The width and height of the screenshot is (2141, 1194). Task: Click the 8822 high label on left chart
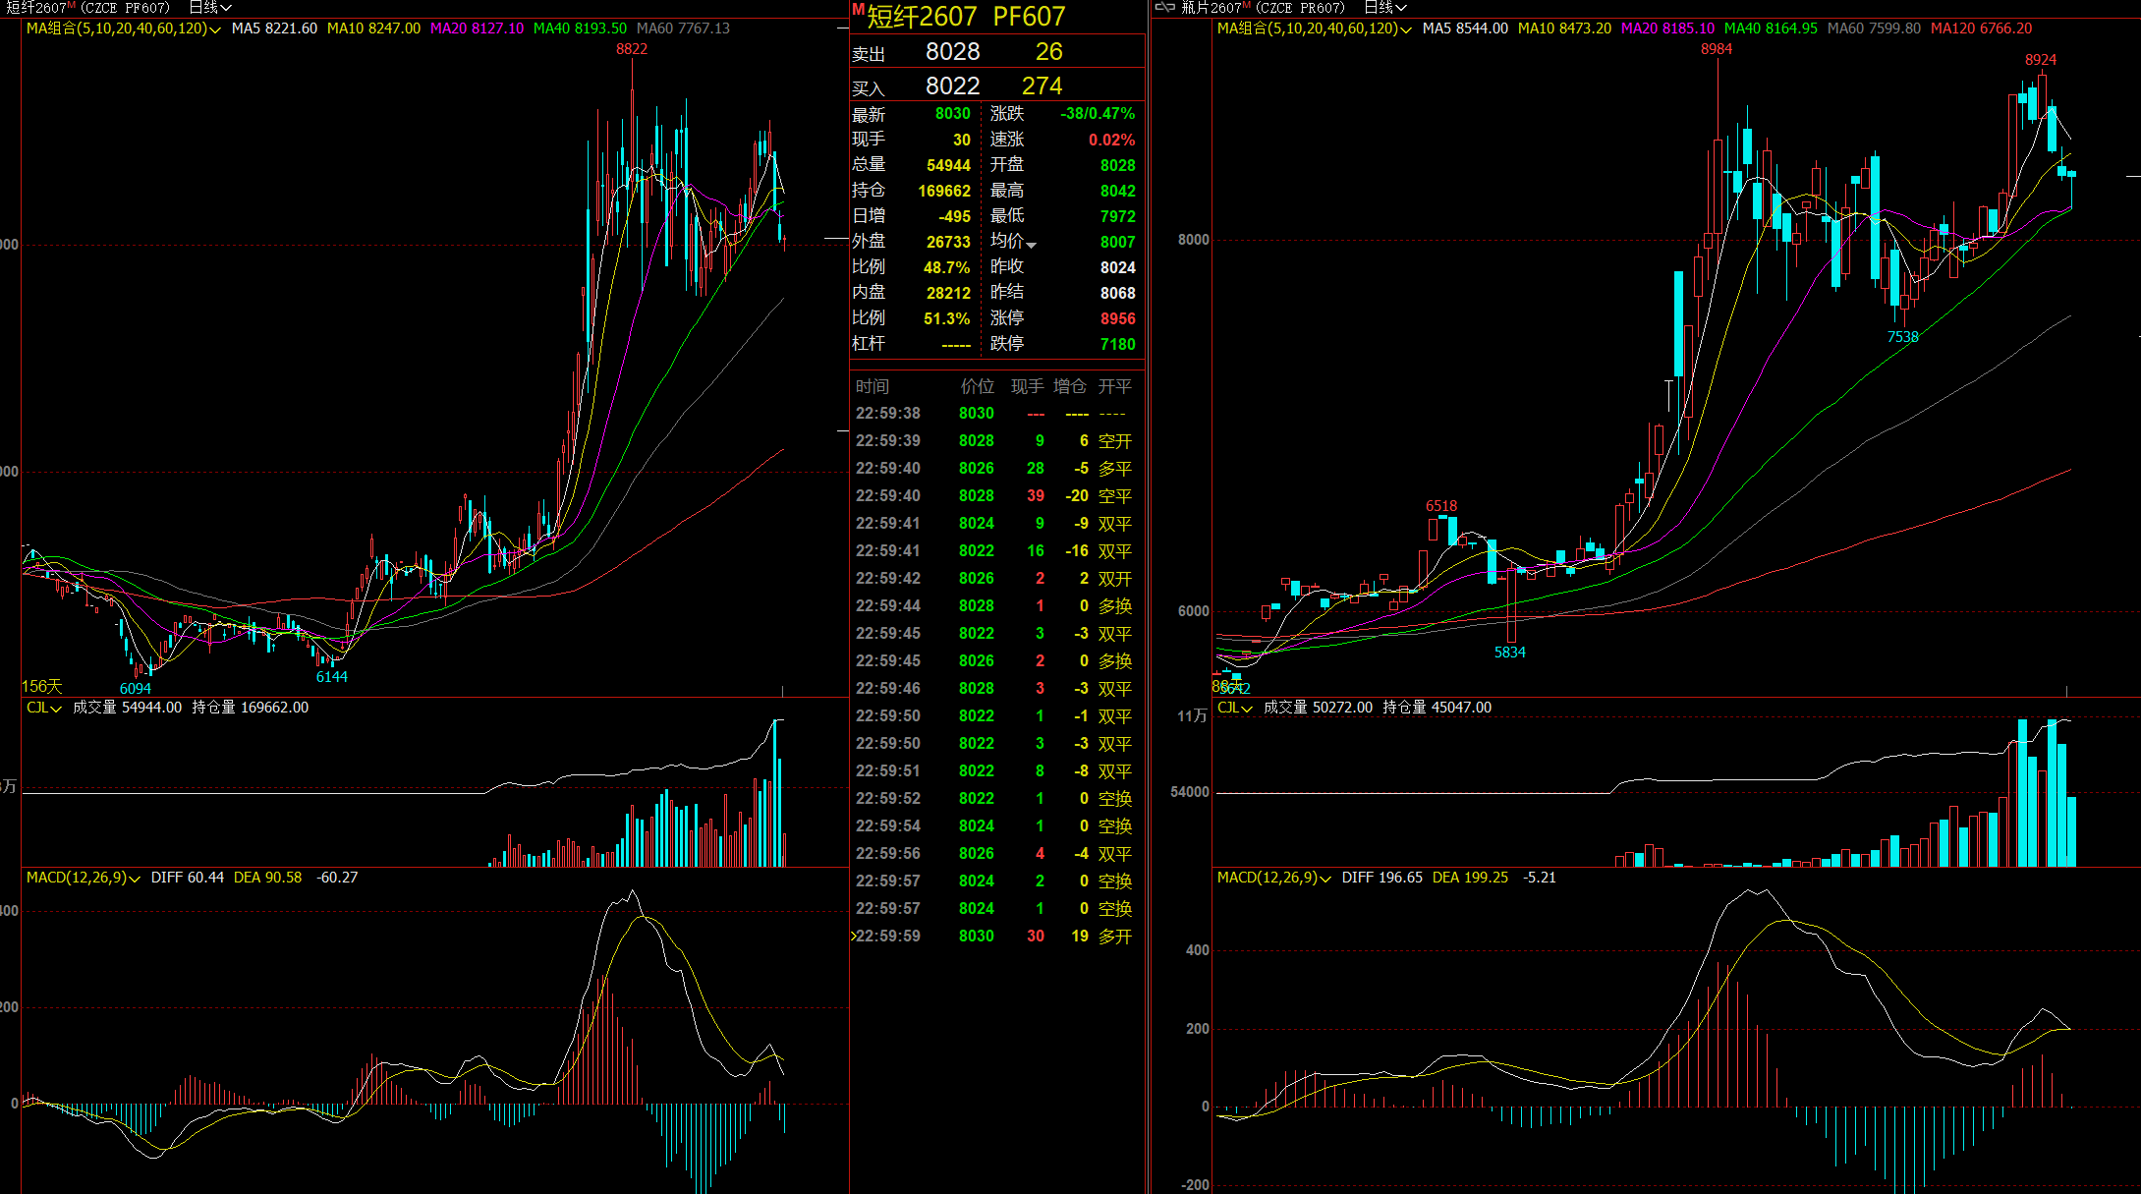point(632,49)
